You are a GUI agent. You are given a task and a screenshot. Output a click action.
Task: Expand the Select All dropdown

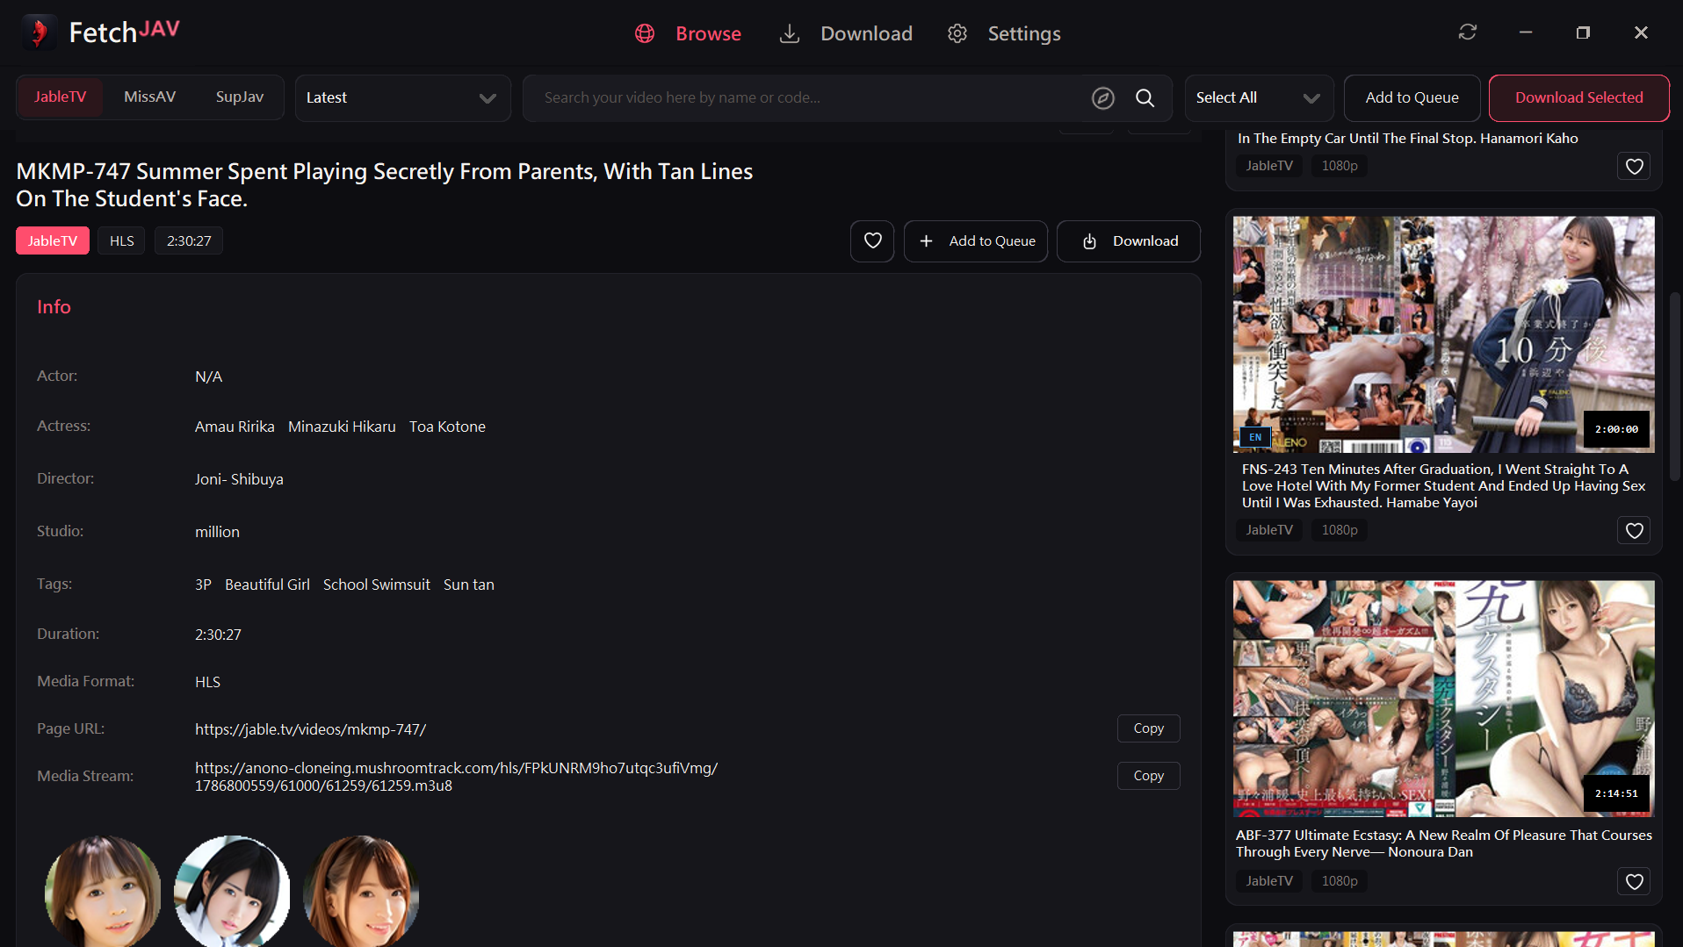tap(1259, 98)
